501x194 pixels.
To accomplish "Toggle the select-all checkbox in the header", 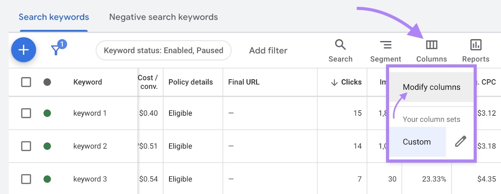I will 26,82.
